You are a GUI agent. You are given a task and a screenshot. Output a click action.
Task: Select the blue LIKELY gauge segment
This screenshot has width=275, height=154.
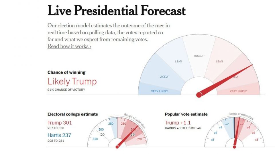click(164, 76)
